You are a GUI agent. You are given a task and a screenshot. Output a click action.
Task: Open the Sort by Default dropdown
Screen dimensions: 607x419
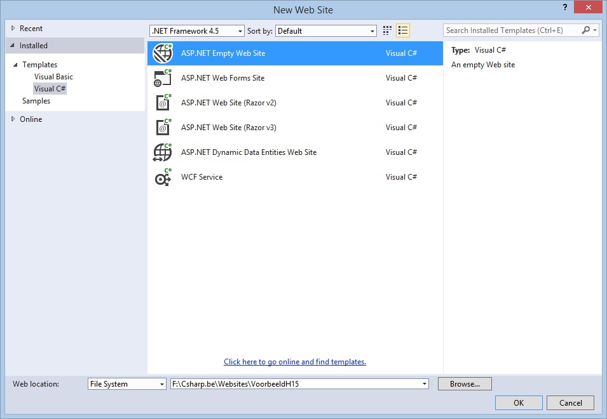[x=326, y=31]
